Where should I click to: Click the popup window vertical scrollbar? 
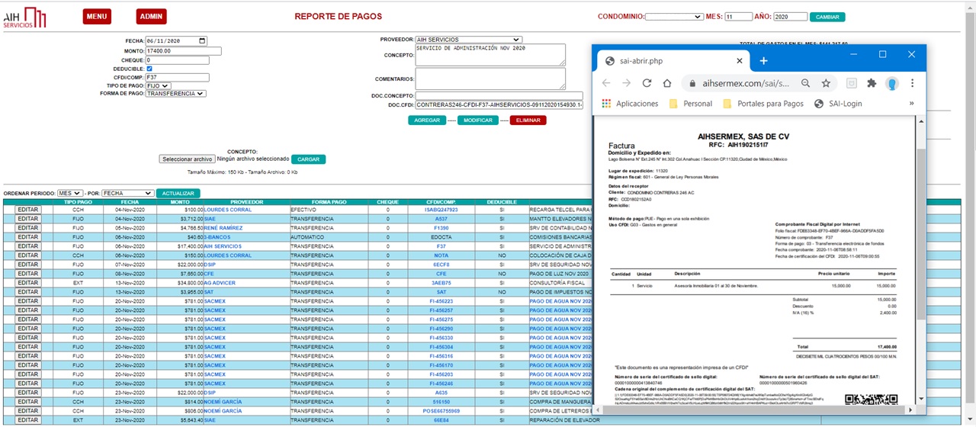pos(922,262)
